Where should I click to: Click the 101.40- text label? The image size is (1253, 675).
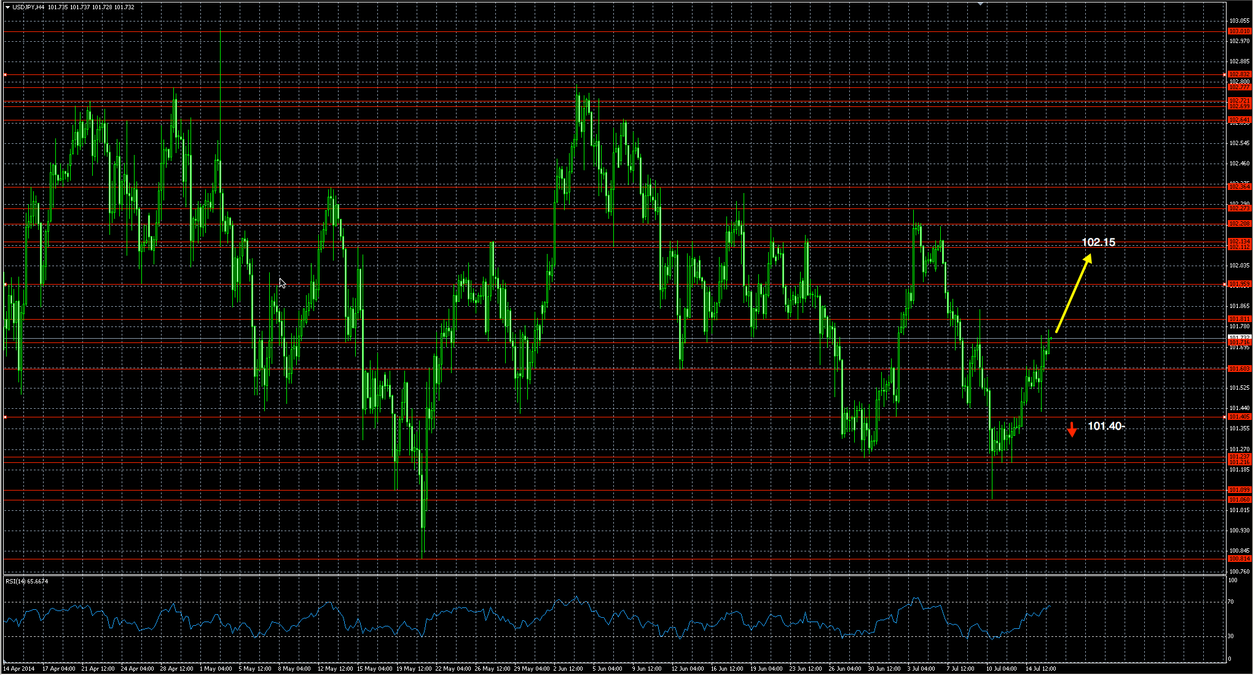[1106, 426]
